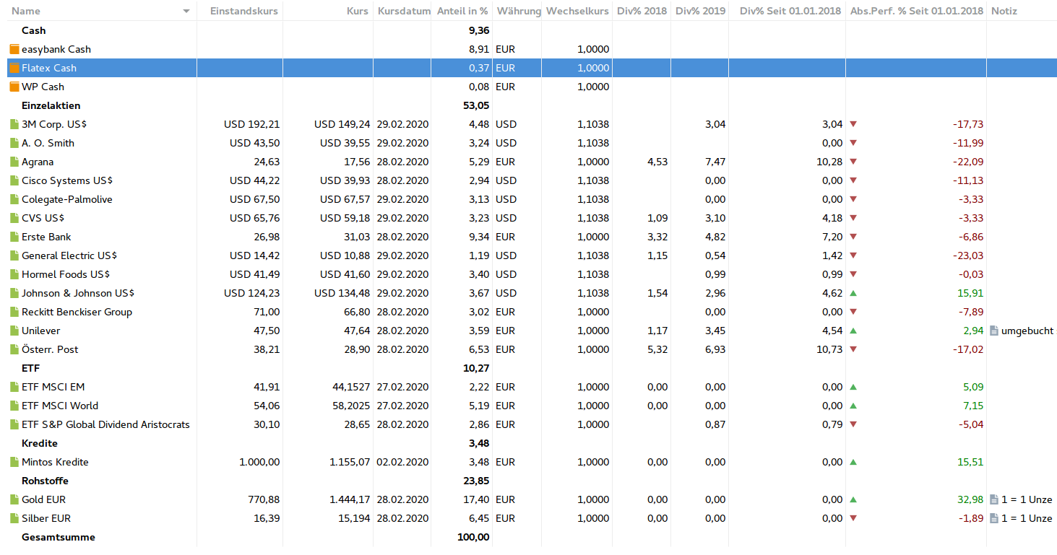Select the Johnson & Johnson US$ name

point(78,293)
